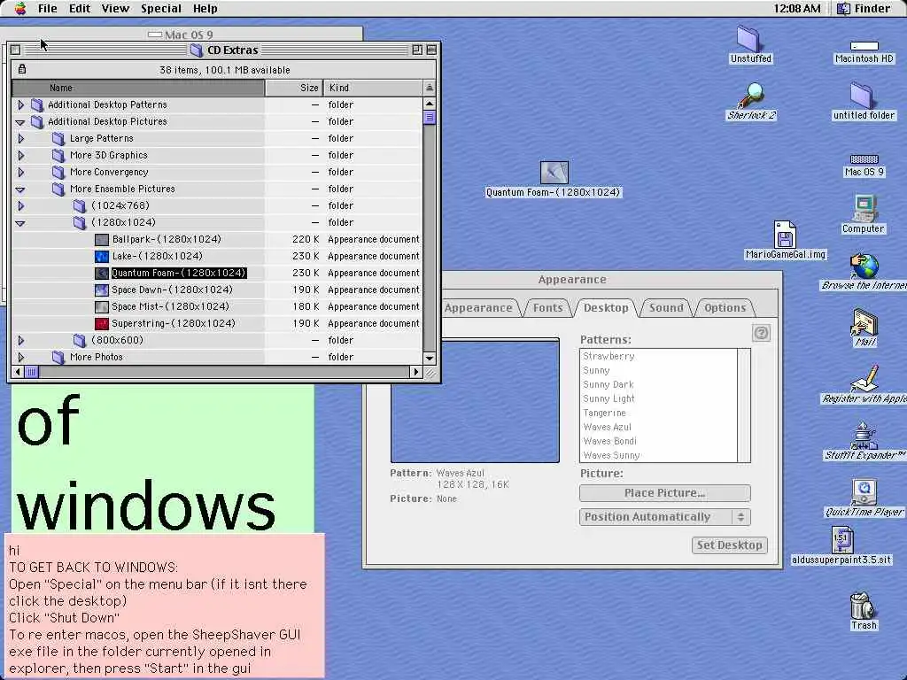The image size is (907, 680).
Task: Click the Lake-(1280x1024) file icon
Action: [x=102, y=256]
